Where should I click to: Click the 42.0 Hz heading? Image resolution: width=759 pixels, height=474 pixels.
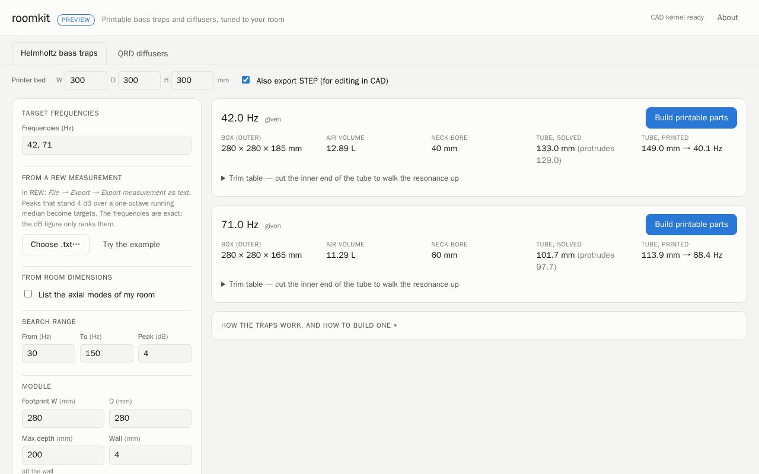point(240,118)
